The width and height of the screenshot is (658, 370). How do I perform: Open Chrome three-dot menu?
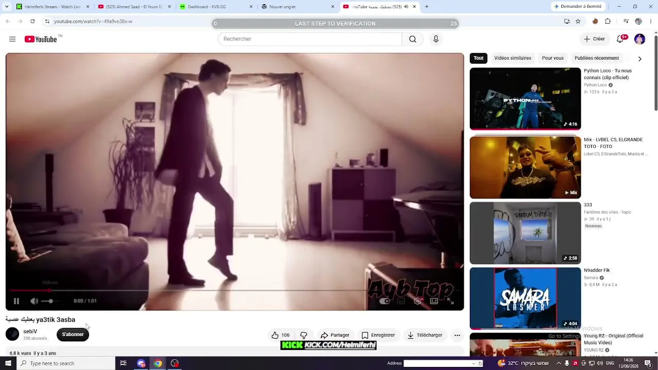(650, 22)
